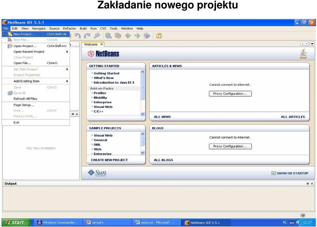Click the Find magnifier toolbar icon

tap(97, 36)
